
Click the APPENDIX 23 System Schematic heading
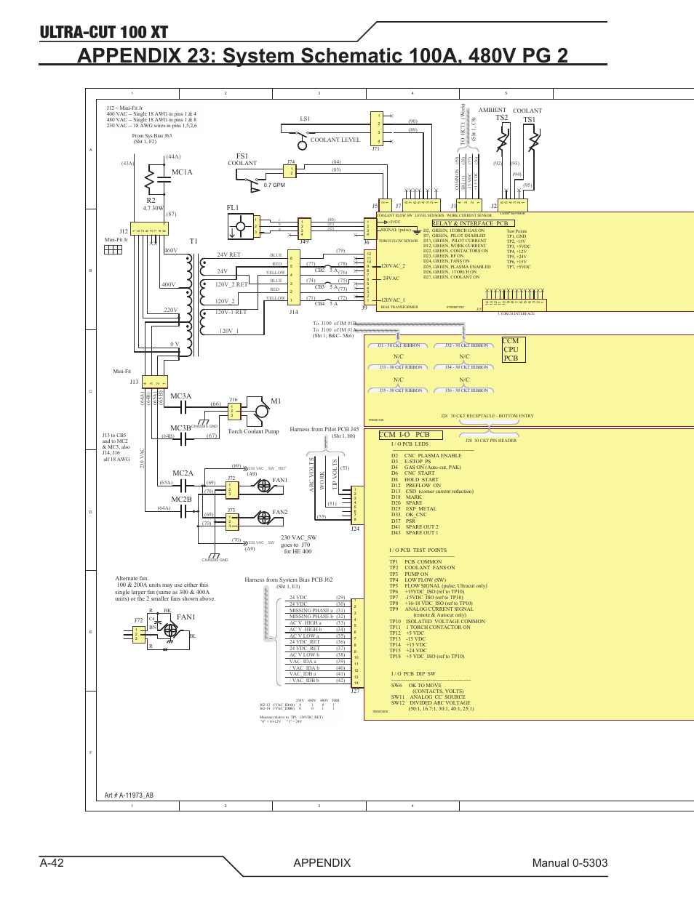[x=322, y=55]
